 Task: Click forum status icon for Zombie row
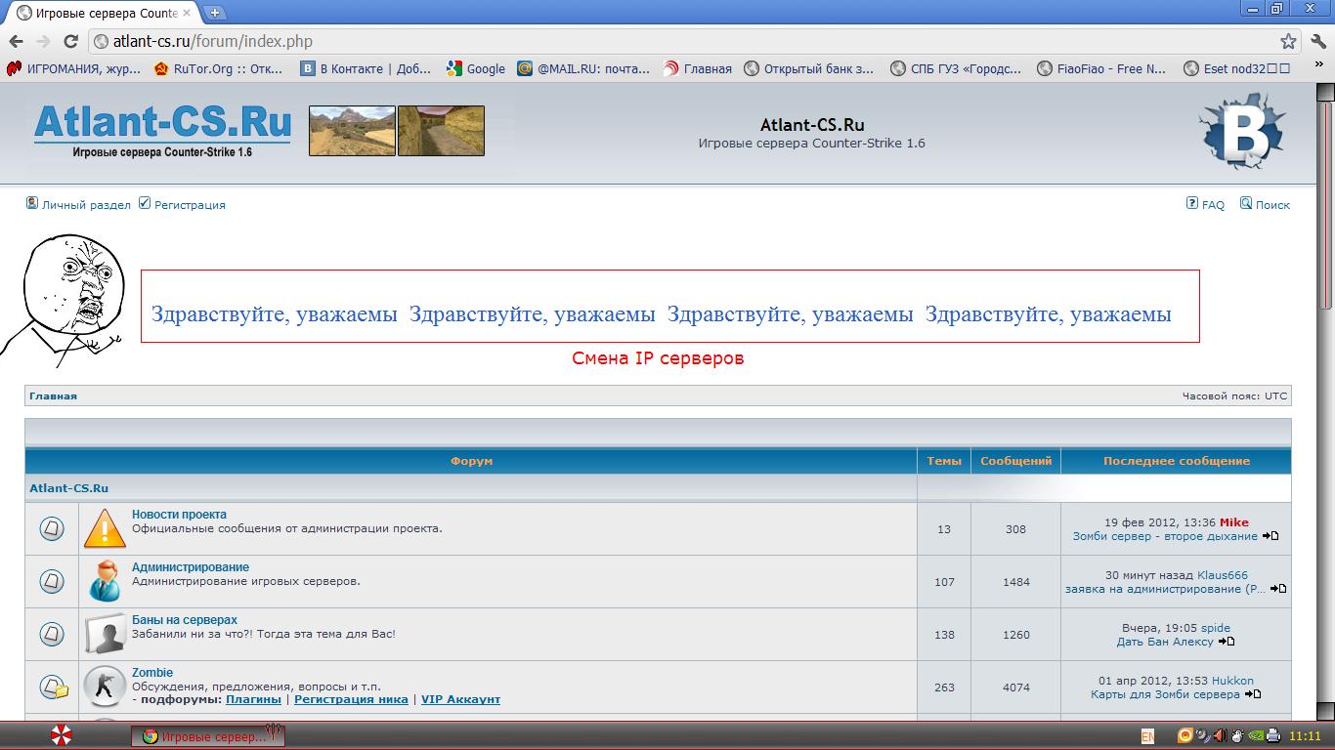[x=54, y=687]
